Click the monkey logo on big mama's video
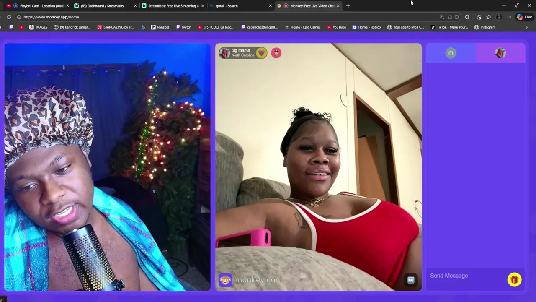Screen dimensions: 536x302 [x=225, y=280]
